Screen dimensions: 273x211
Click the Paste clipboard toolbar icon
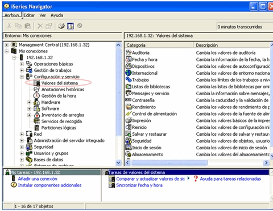28,26
